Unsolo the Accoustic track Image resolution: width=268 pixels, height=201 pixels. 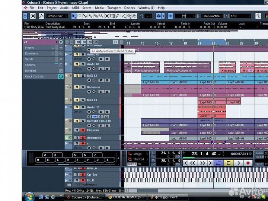coord(83,138)
